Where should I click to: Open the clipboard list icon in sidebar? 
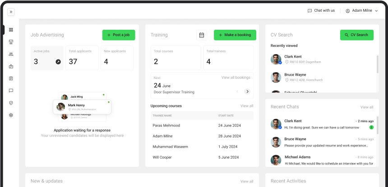tap(11, 78)
